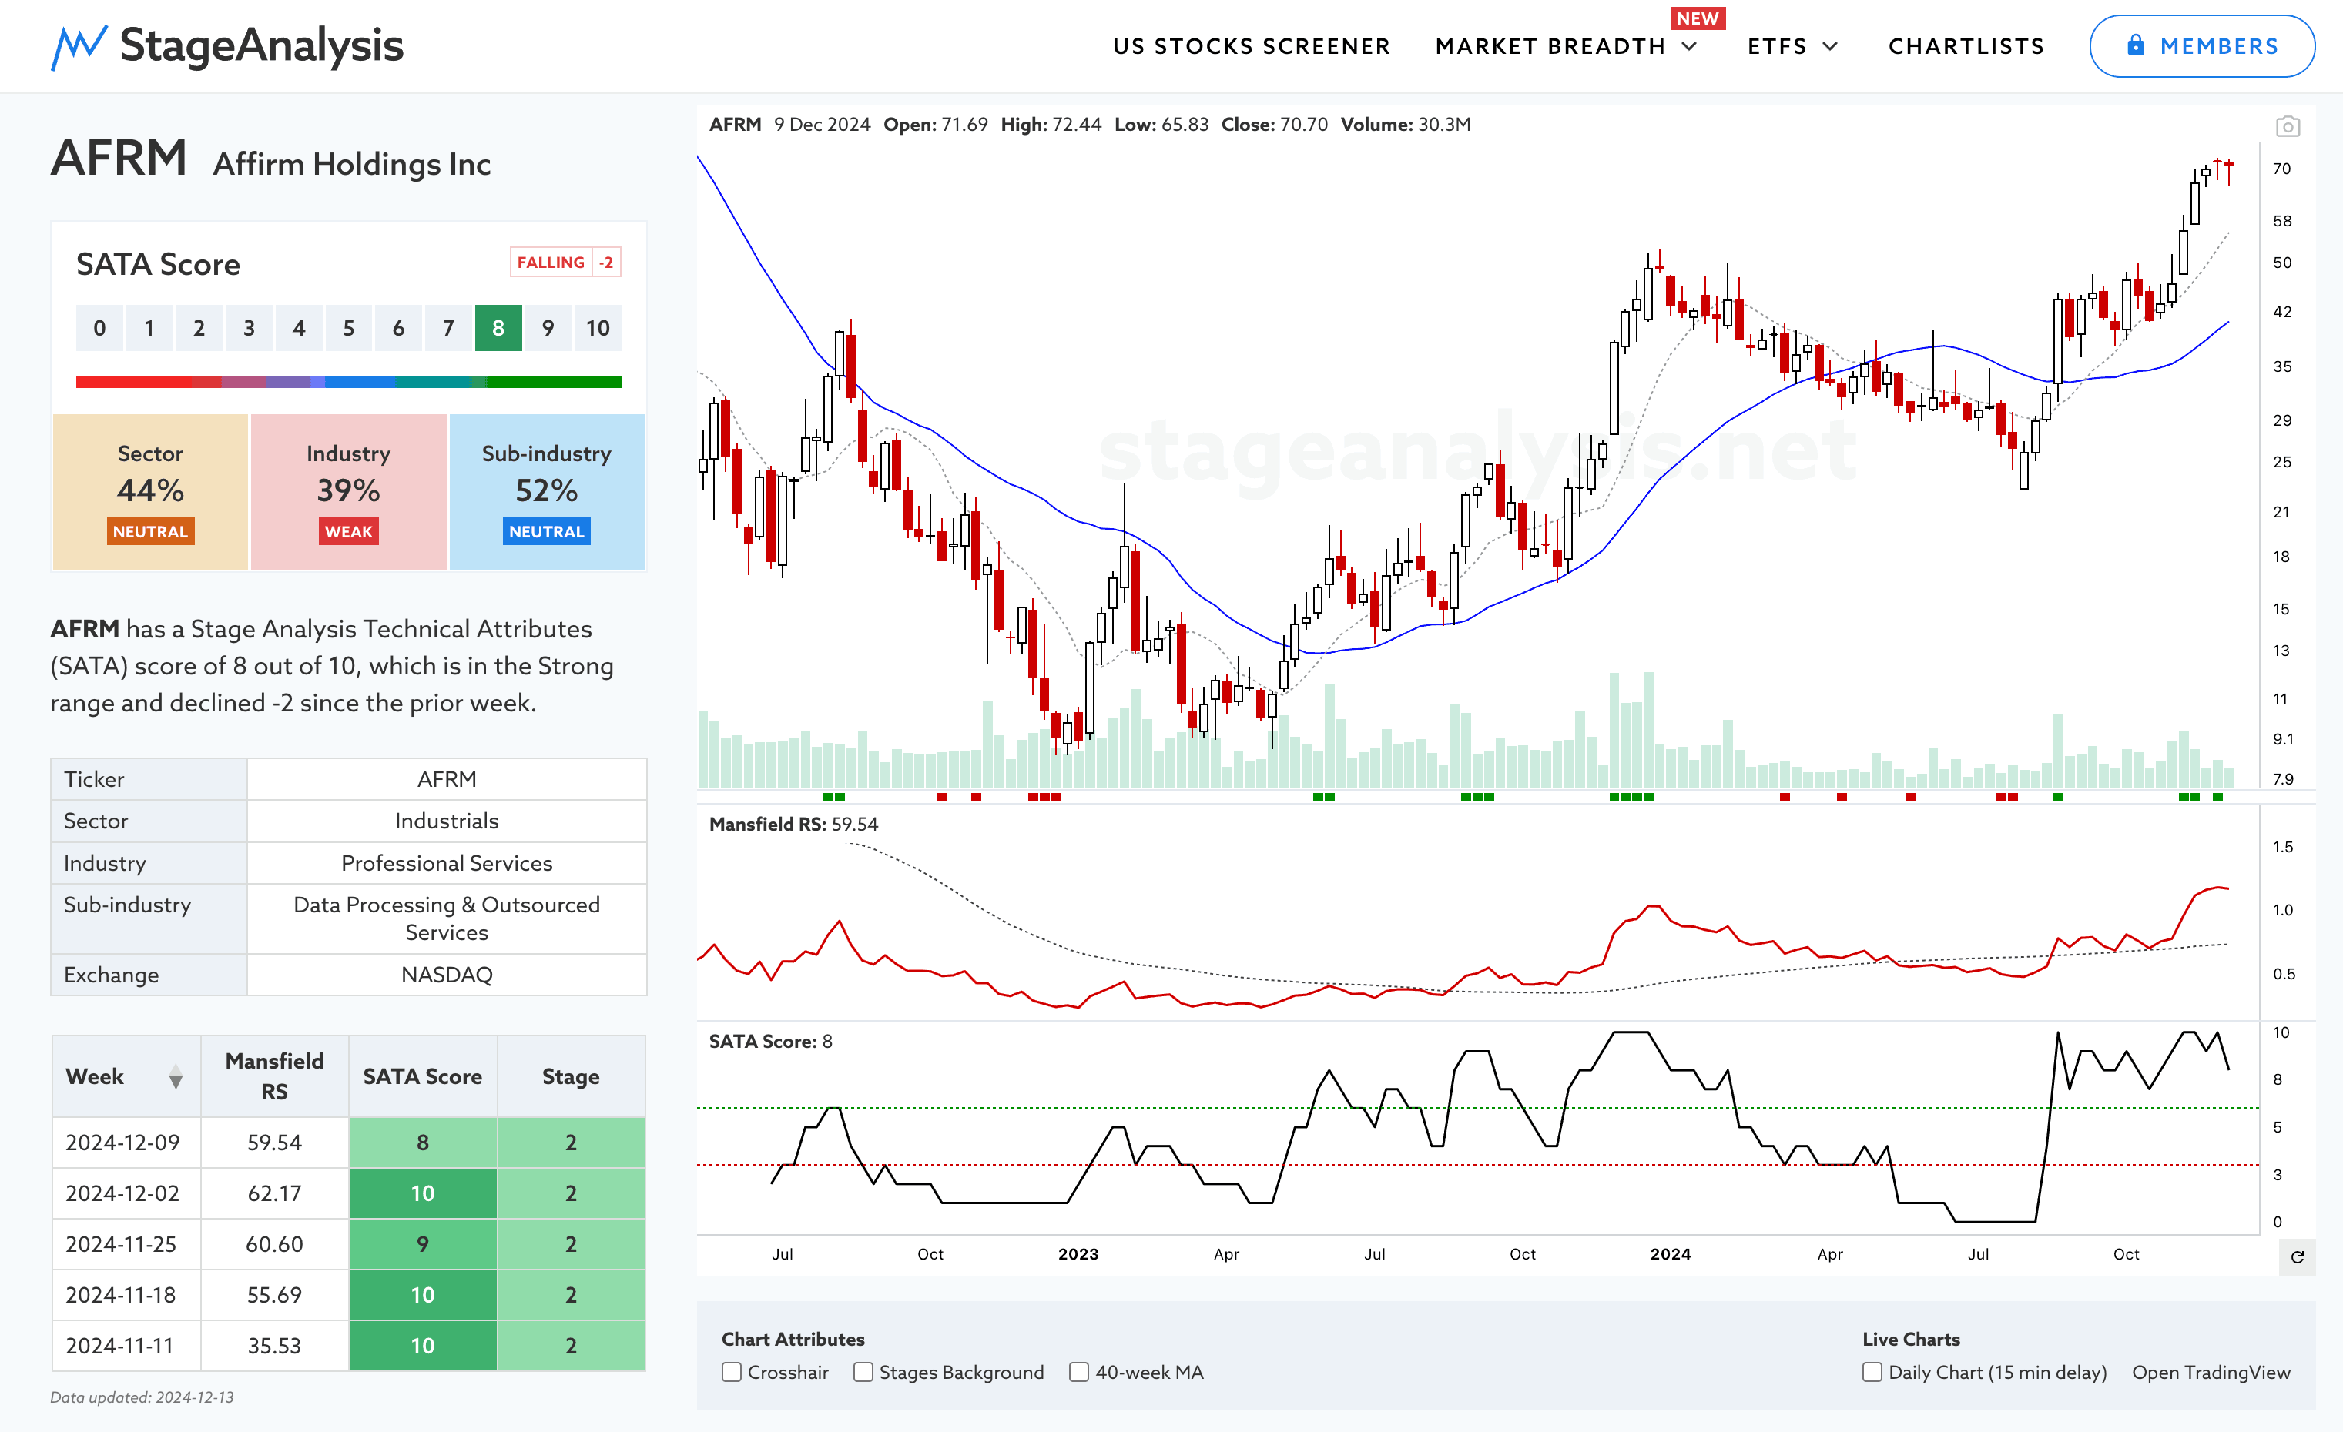Sort the table by Week arrows
Image resolution: width=2343 pixels, height=1432 pixels.
point(176,1076)
